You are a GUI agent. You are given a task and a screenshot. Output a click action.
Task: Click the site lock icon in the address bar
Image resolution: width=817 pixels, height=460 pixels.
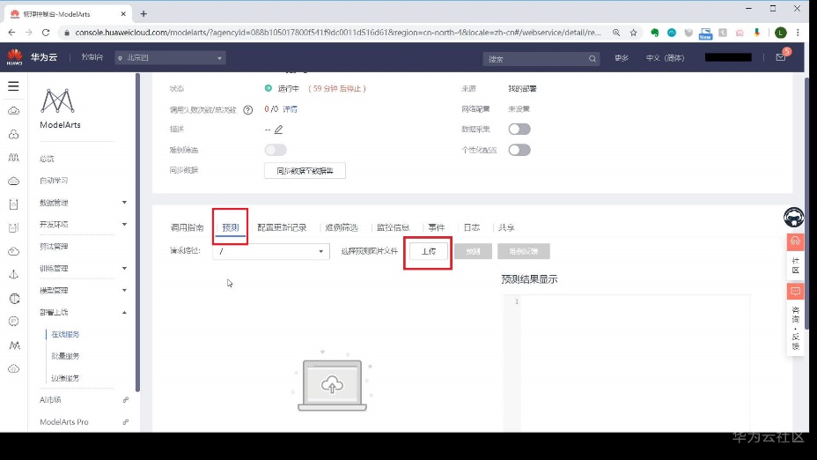[67, 33]
